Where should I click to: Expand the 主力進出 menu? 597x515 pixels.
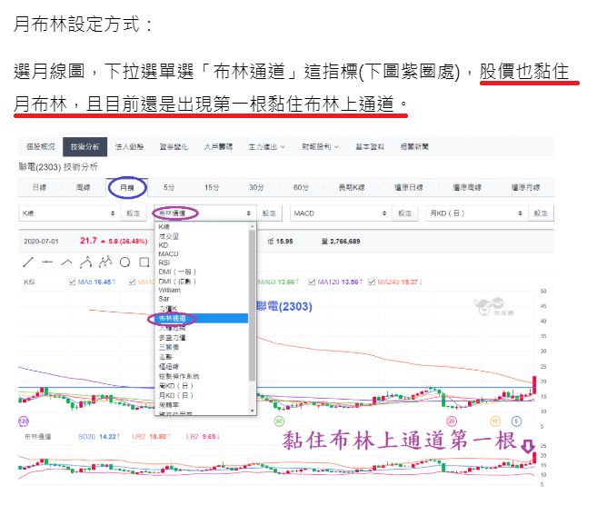coord(266,146)
